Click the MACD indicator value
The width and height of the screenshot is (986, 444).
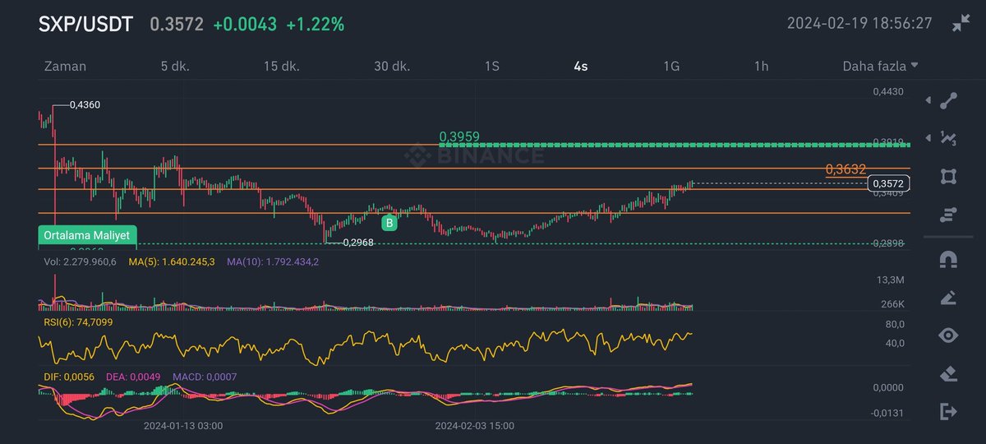(205, 376)
